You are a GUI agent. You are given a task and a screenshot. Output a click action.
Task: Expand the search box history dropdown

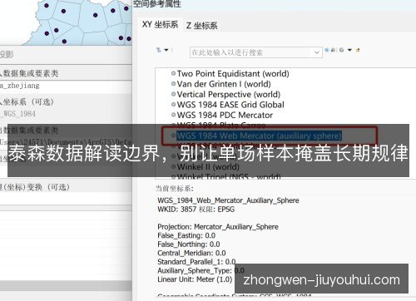click(317, 52)
